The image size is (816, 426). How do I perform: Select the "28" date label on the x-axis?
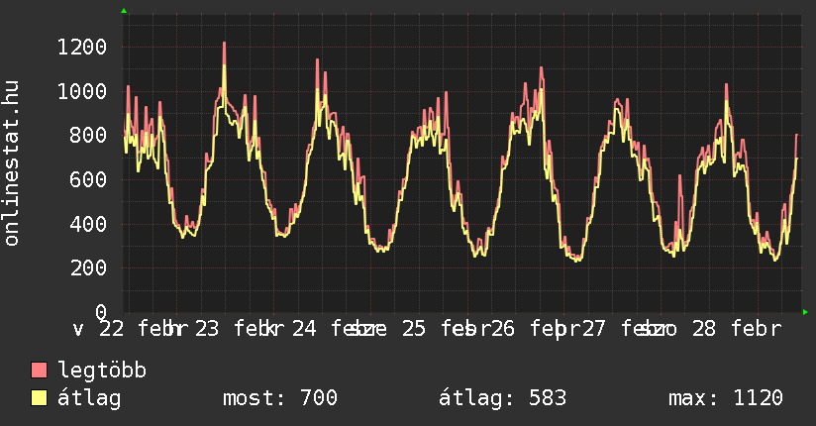(703, 328)
